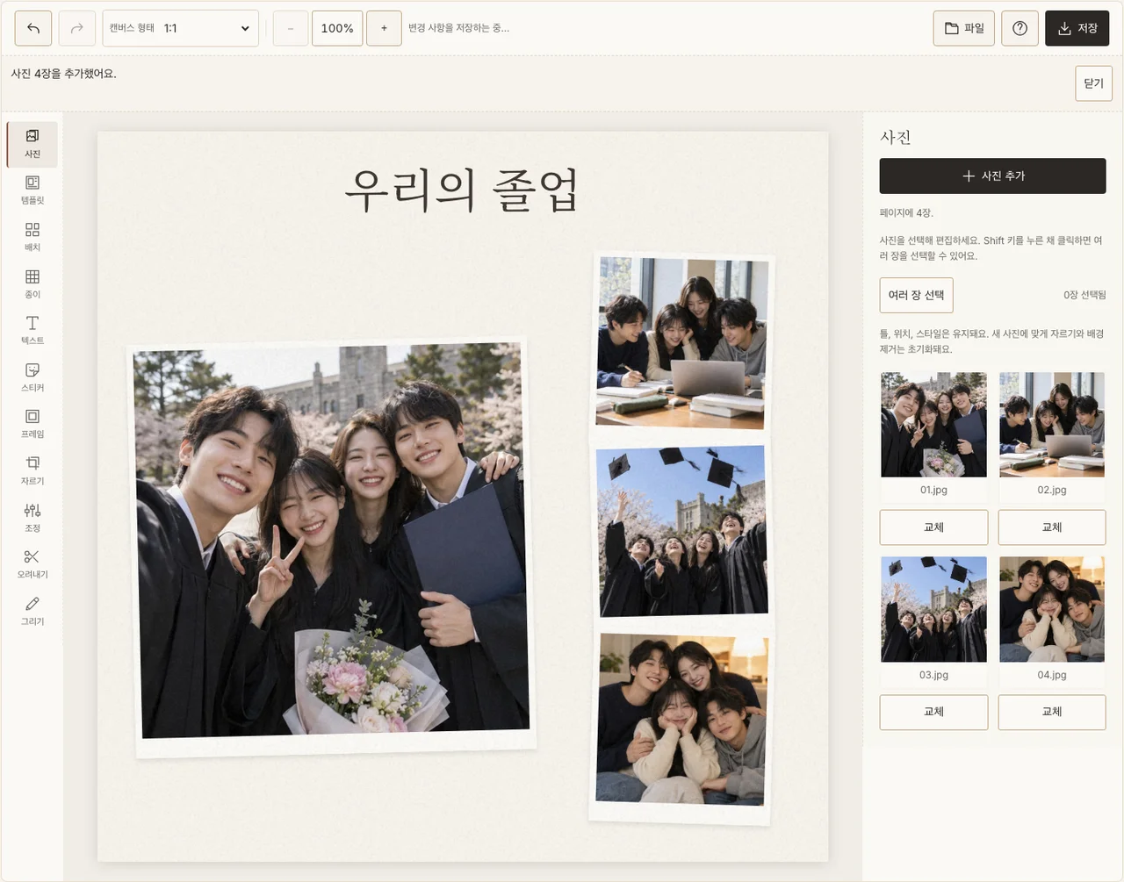This screenshot has height=882, width=1124.
Task: Select the indoor sofa group photo on canvas
Action: coord(681,725)
